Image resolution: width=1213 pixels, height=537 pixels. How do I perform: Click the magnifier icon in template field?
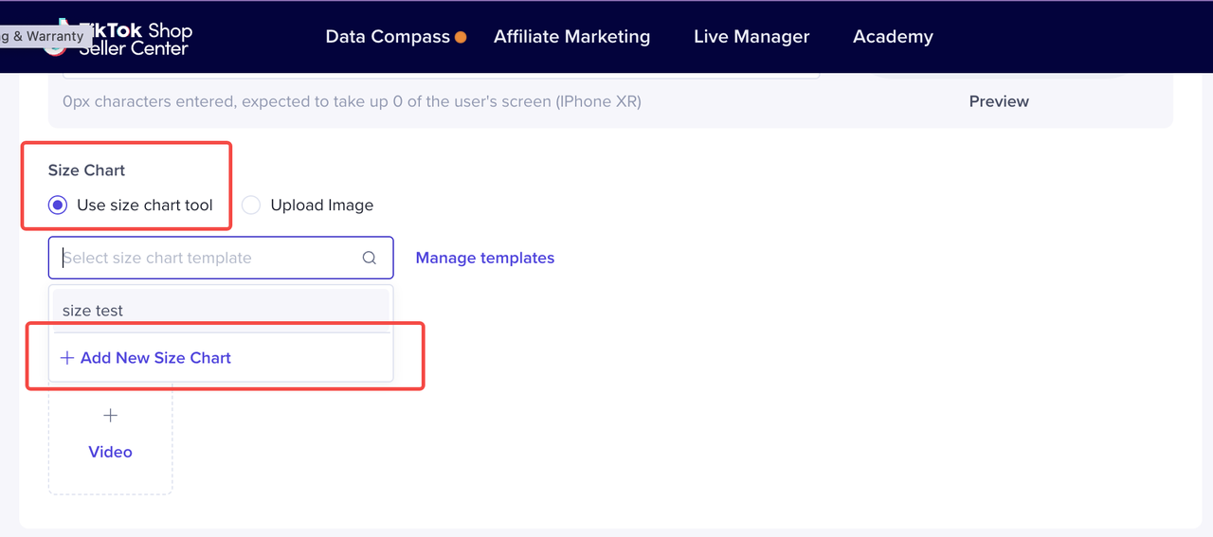[370, 258]
